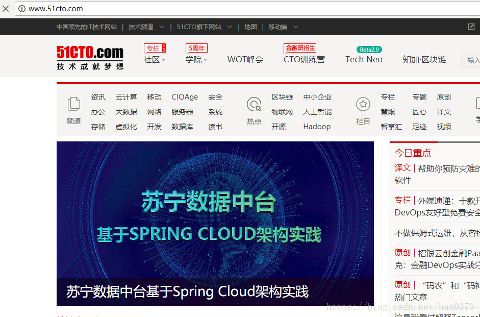The image size is (480, 317).
Task: Open the 视频 column link
Action: pyautogui.click(x=444, y=127)
